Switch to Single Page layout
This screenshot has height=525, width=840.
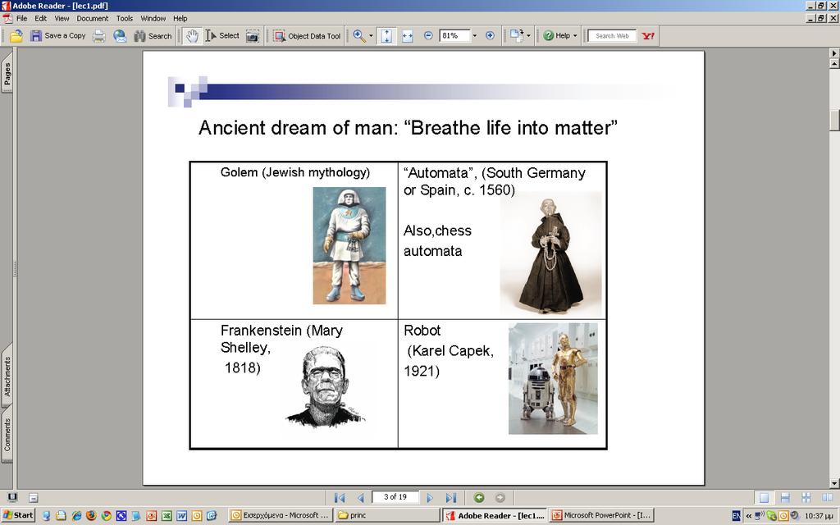point(764,498)
